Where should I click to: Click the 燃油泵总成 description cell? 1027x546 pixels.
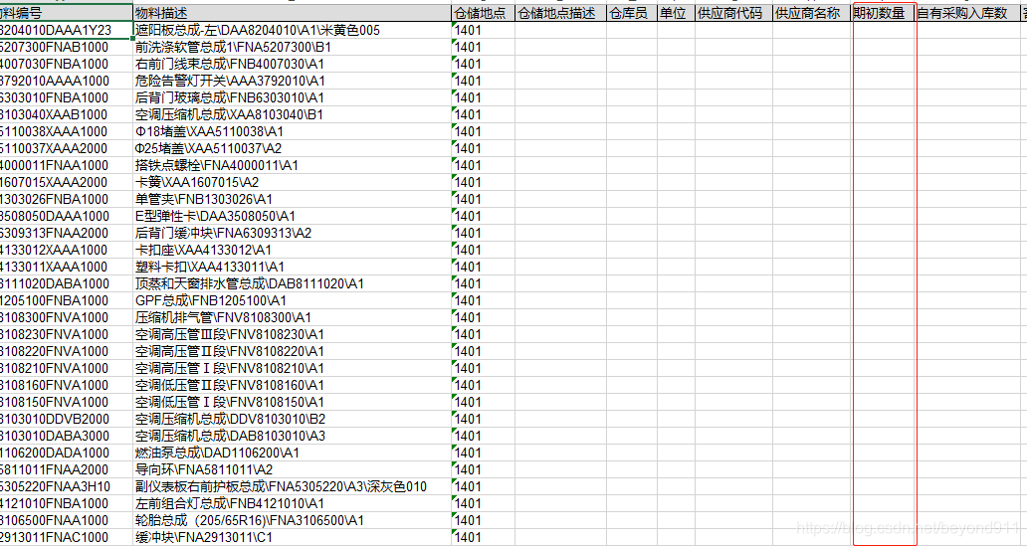[293, 454]
